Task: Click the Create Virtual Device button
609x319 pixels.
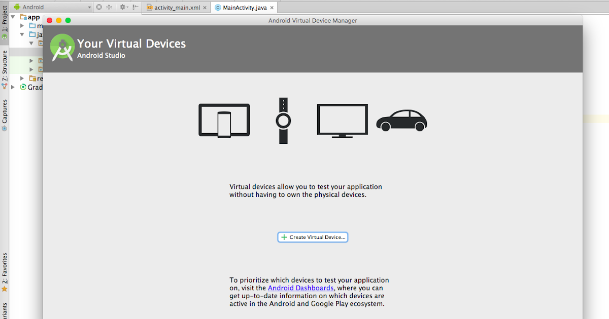Action: [x=312, y=237]
